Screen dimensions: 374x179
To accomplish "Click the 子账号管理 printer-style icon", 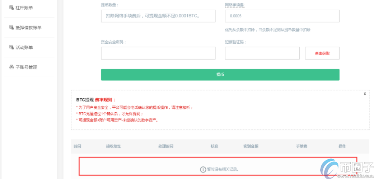I will pos(11,67).
